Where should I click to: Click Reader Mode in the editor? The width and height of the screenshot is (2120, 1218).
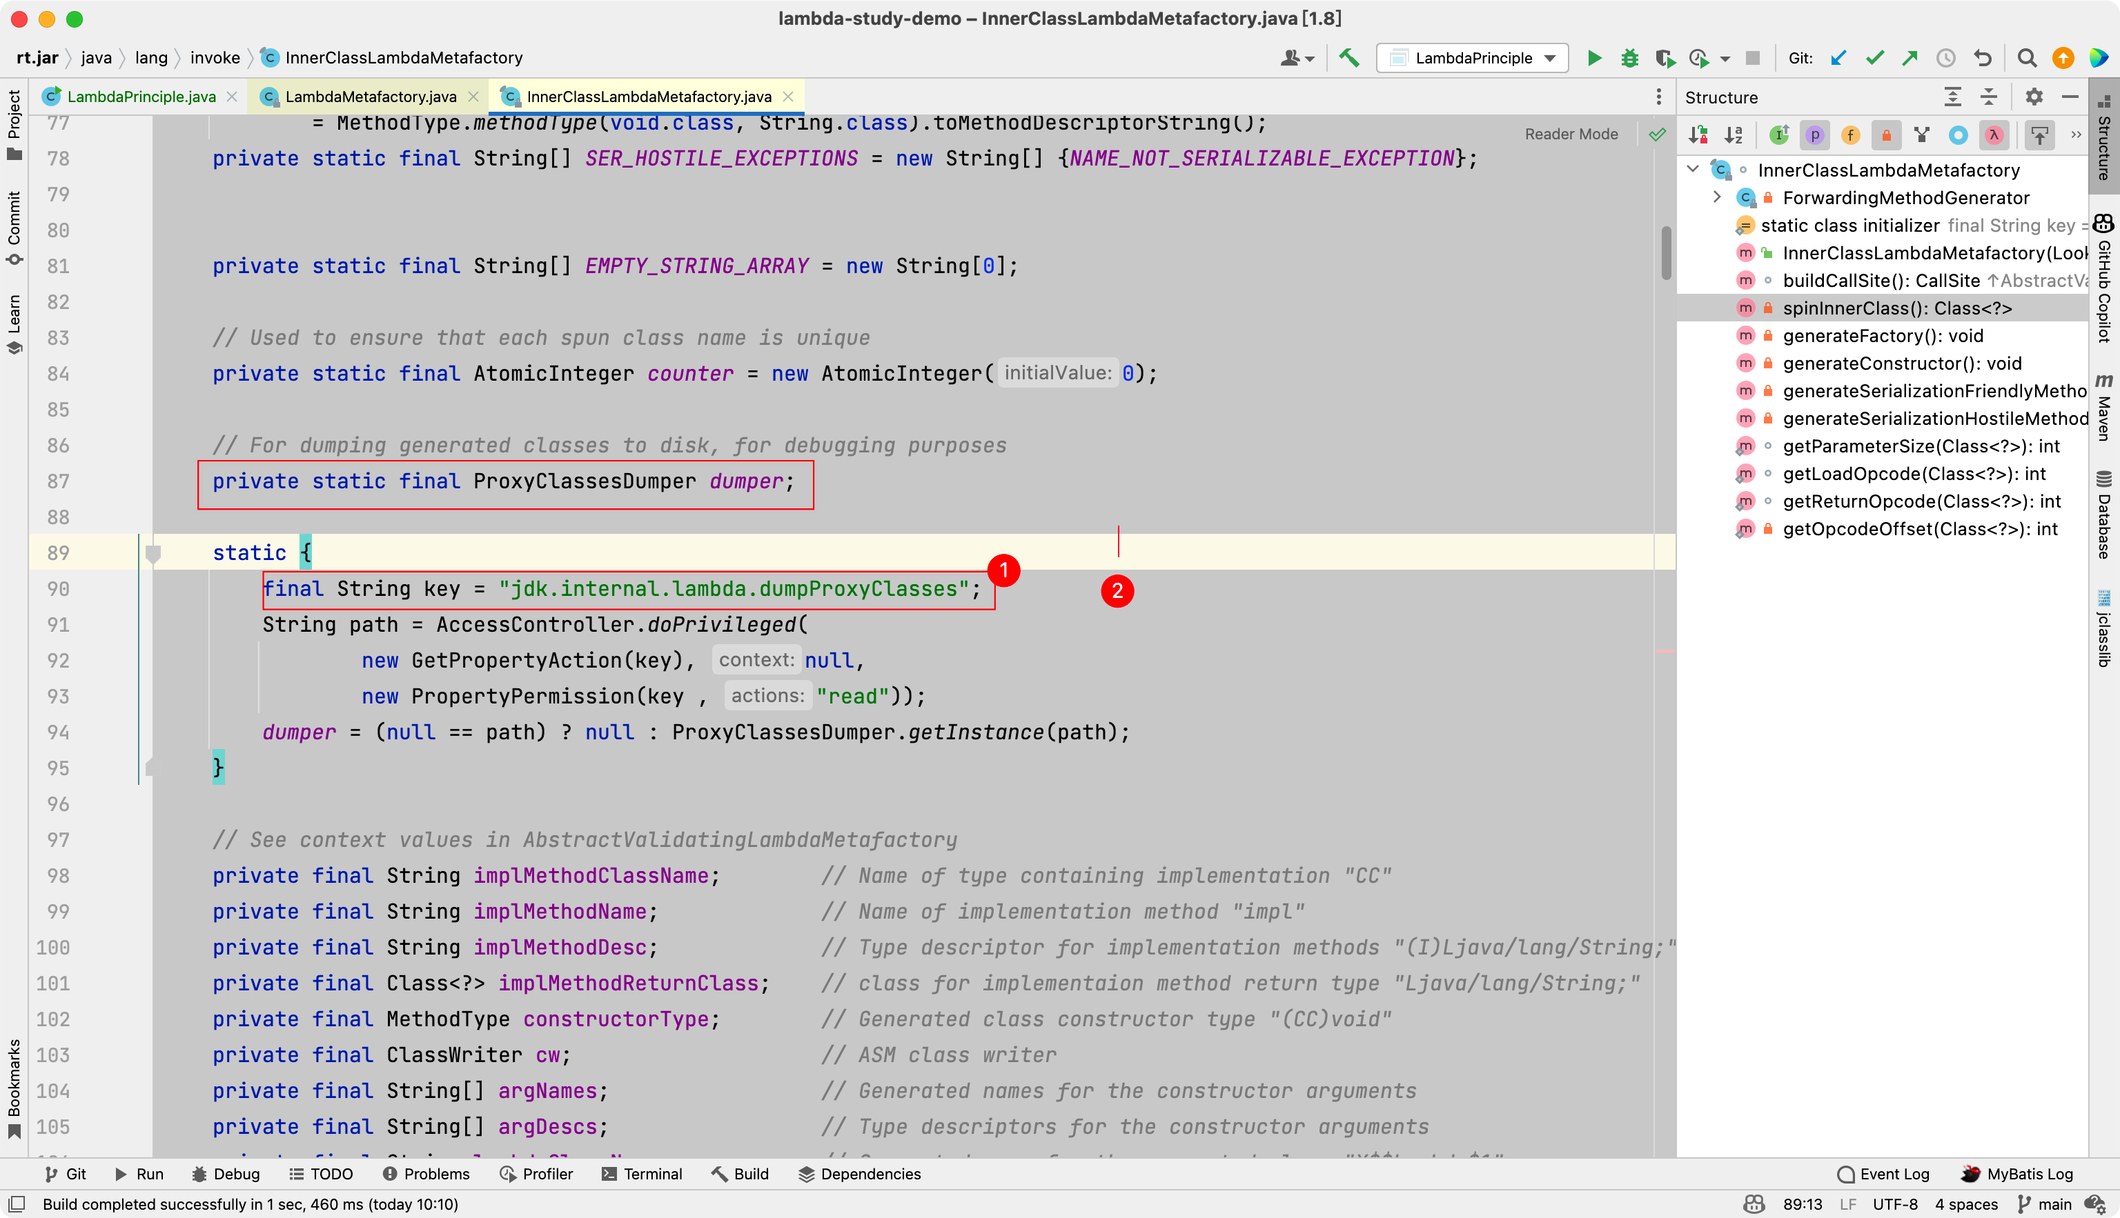(x=1571, y=134)
